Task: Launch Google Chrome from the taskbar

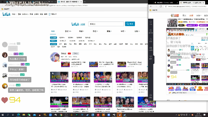Action: (x=61, y=115)
